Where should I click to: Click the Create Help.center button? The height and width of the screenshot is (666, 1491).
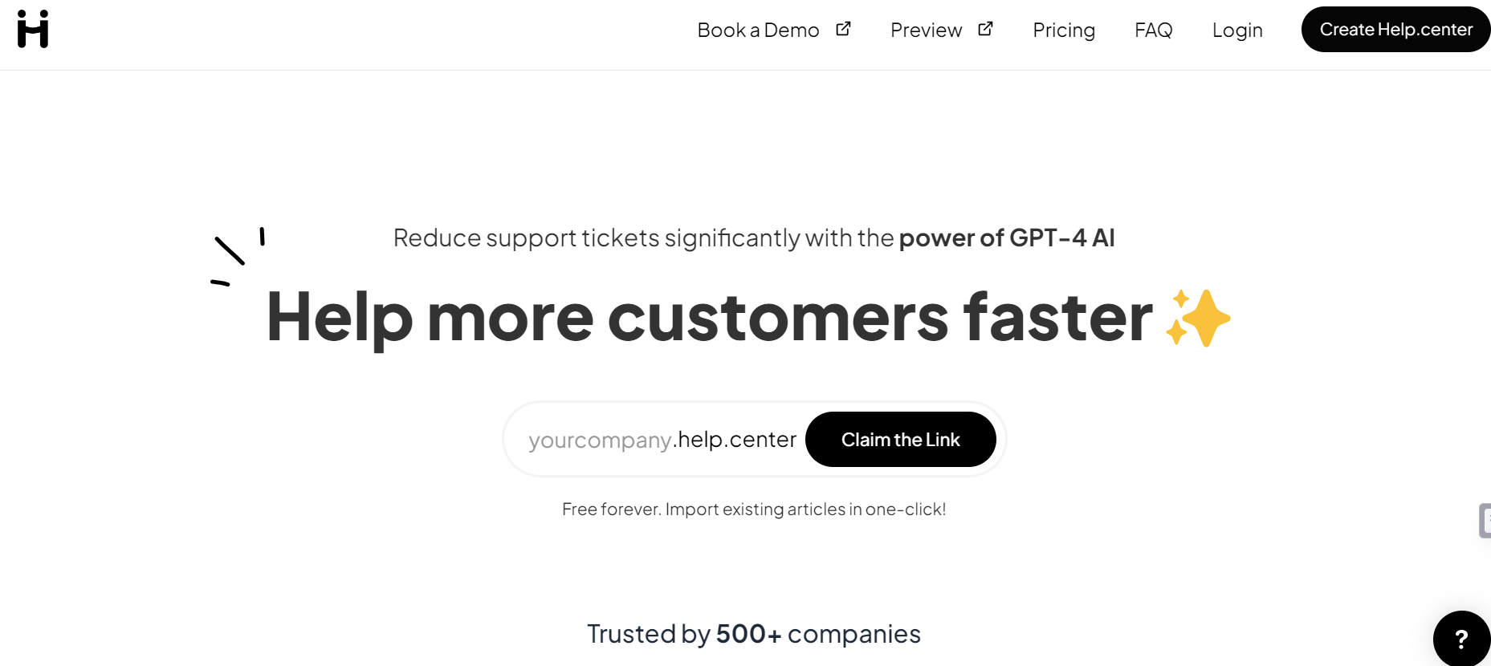click(1395, 29)
